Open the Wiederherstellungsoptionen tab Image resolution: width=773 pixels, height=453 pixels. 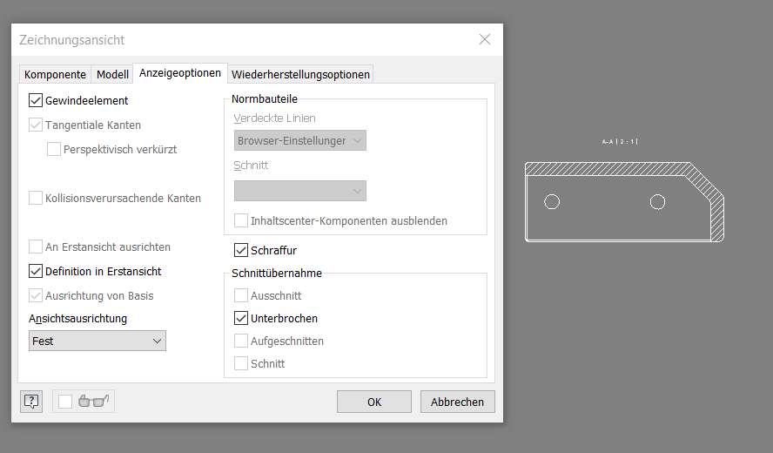[300, 75]
